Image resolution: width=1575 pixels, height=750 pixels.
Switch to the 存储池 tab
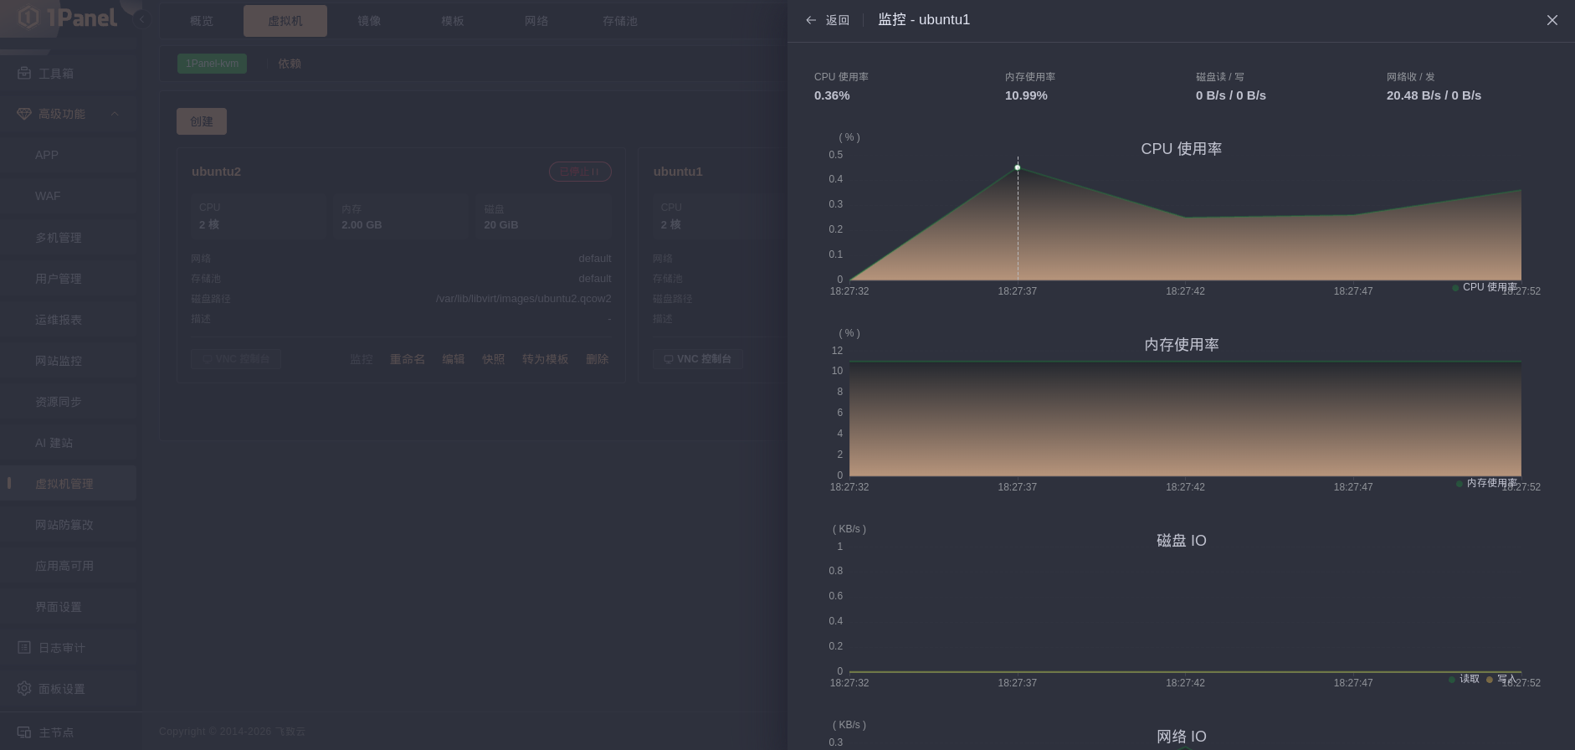coord(620,21)
